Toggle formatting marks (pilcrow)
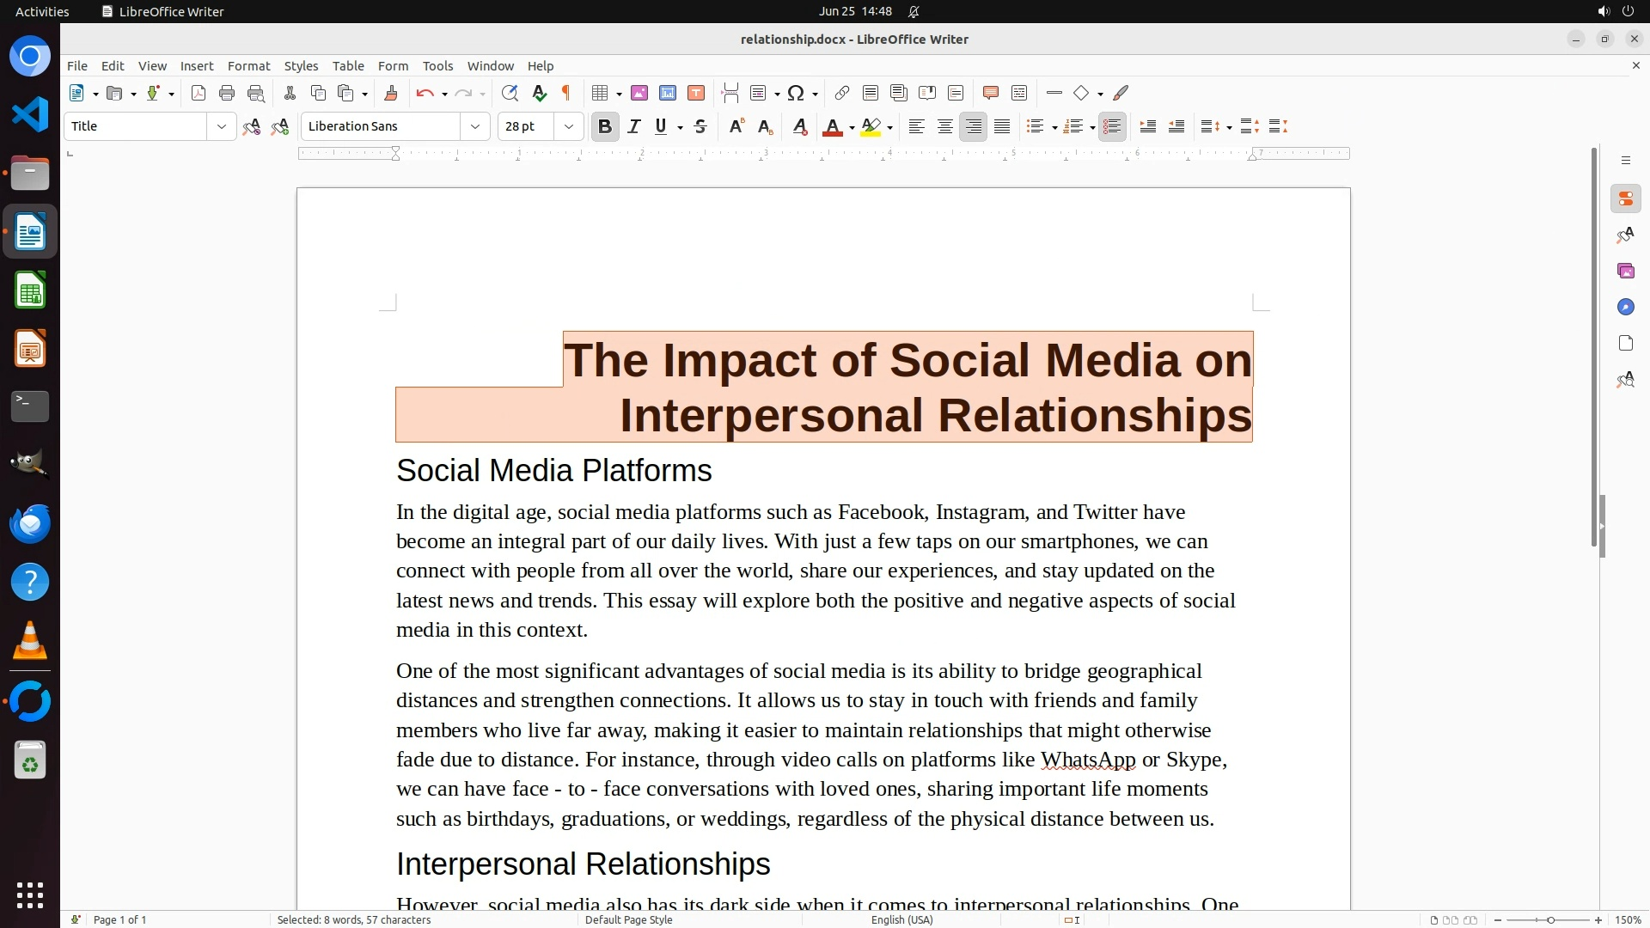Screen dimensions: 1650x928 pos(566,93)
